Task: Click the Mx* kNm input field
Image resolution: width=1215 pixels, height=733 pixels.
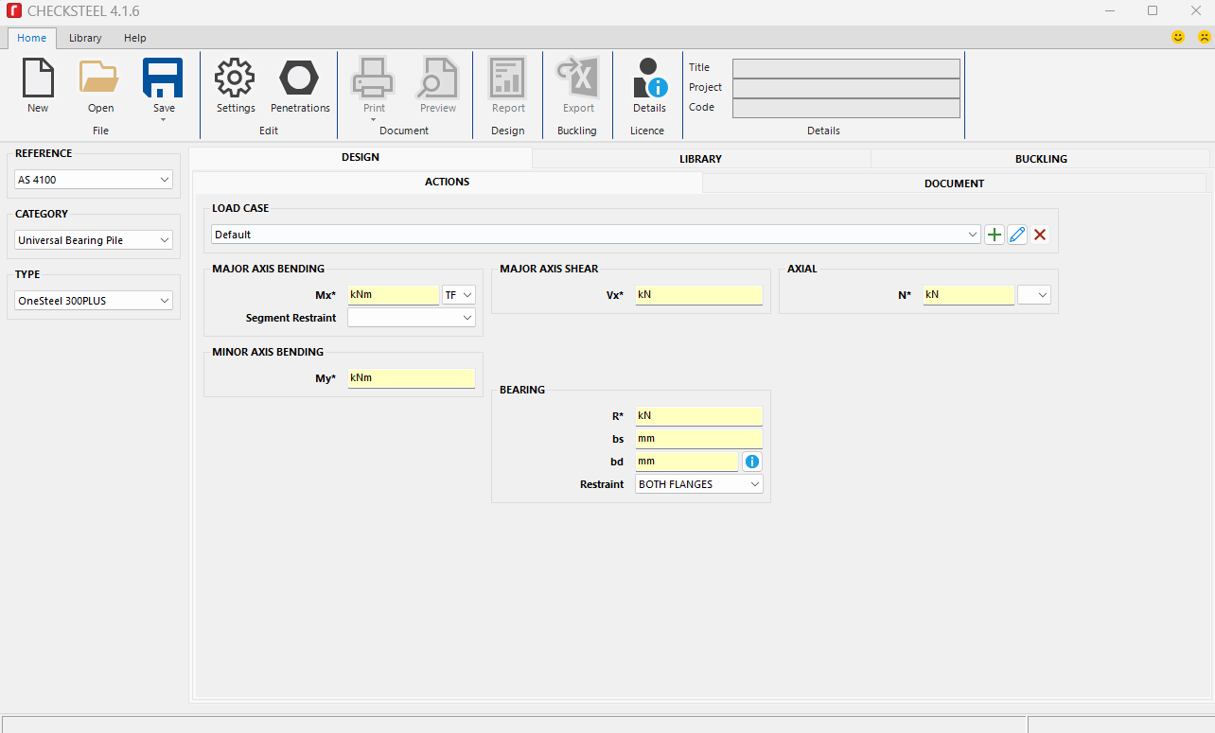Action: point(394,295)
